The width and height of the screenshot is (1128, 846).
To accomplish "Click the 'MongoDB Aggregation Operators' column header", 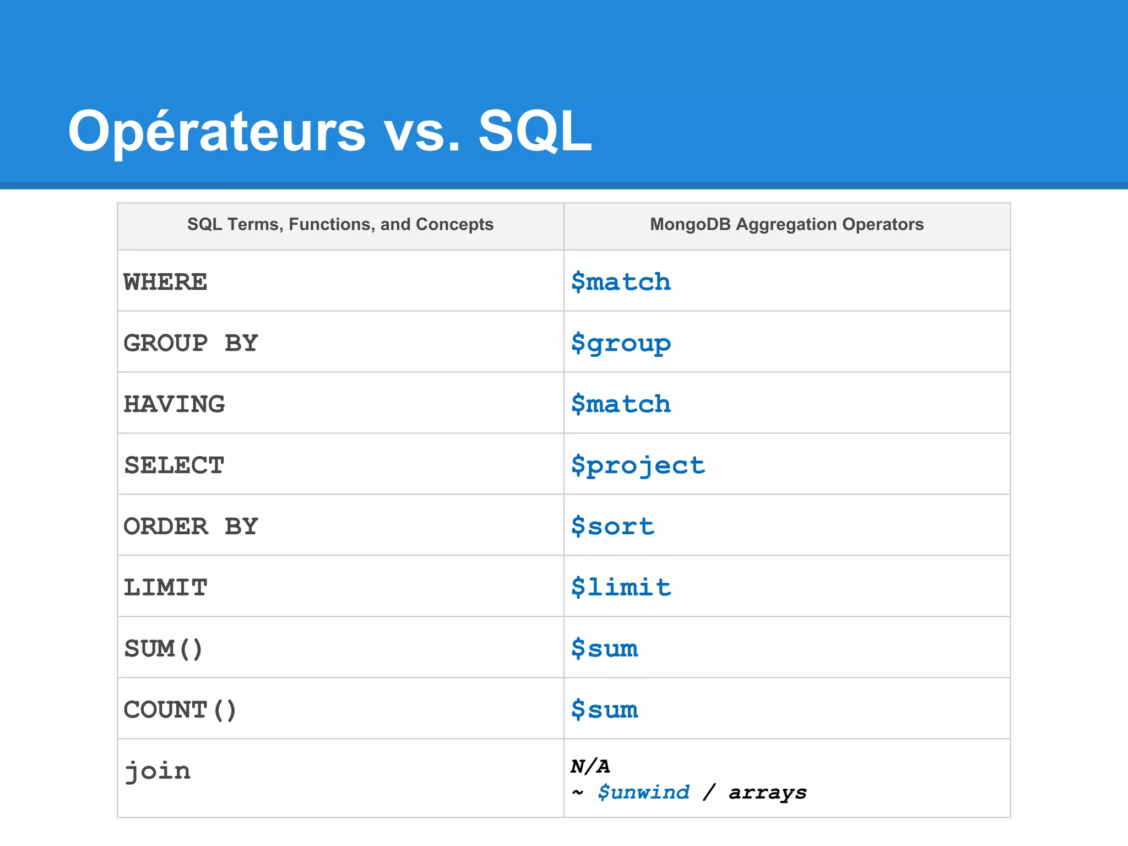I will pyautogui.click(x=786, y=225).
